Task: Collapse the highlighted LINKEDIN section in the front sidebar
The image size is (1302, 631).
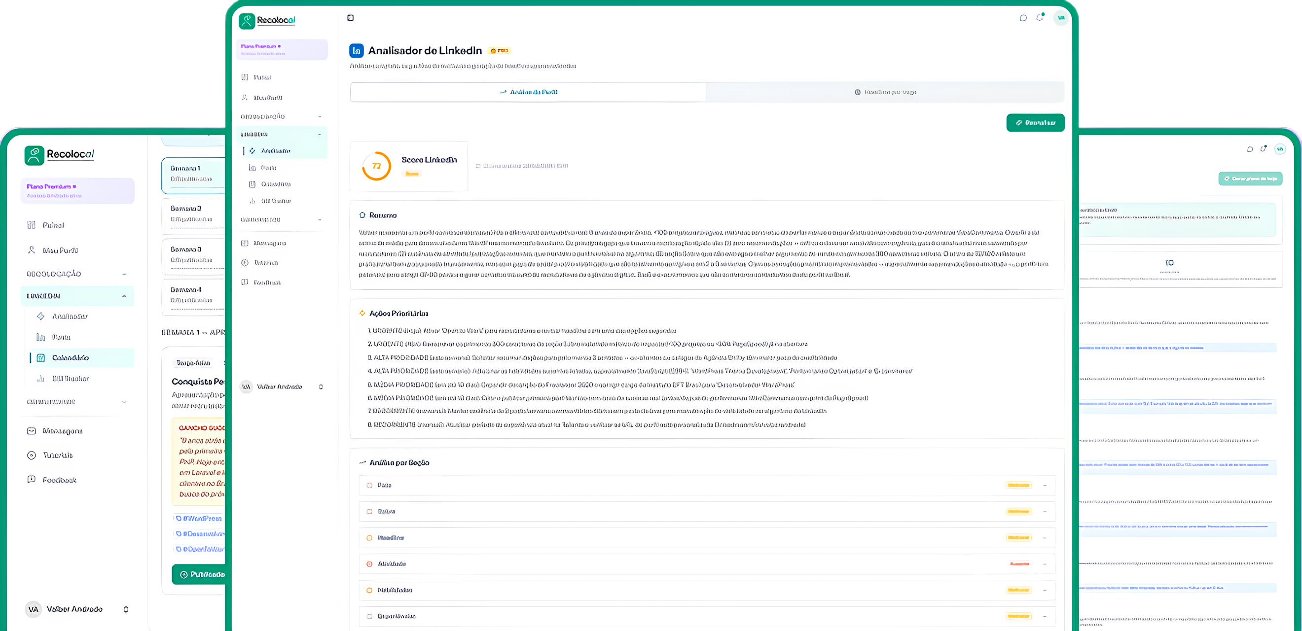Action: click(x=281, y=135)
